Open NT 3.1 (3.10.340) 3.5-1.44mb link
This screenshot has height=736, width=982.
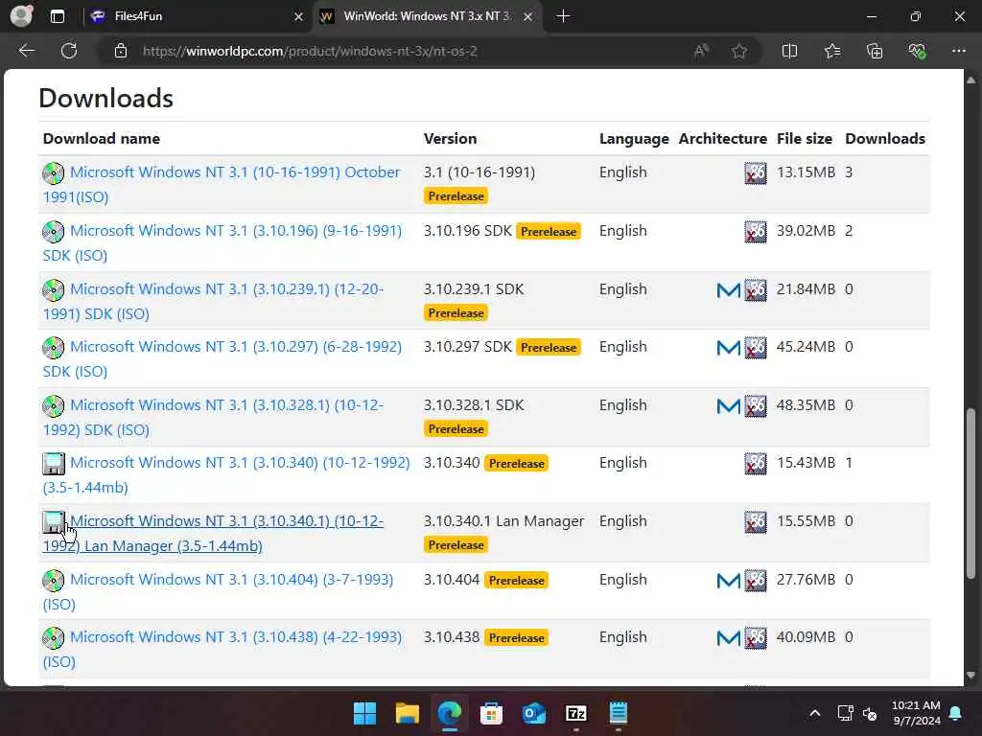226,475
